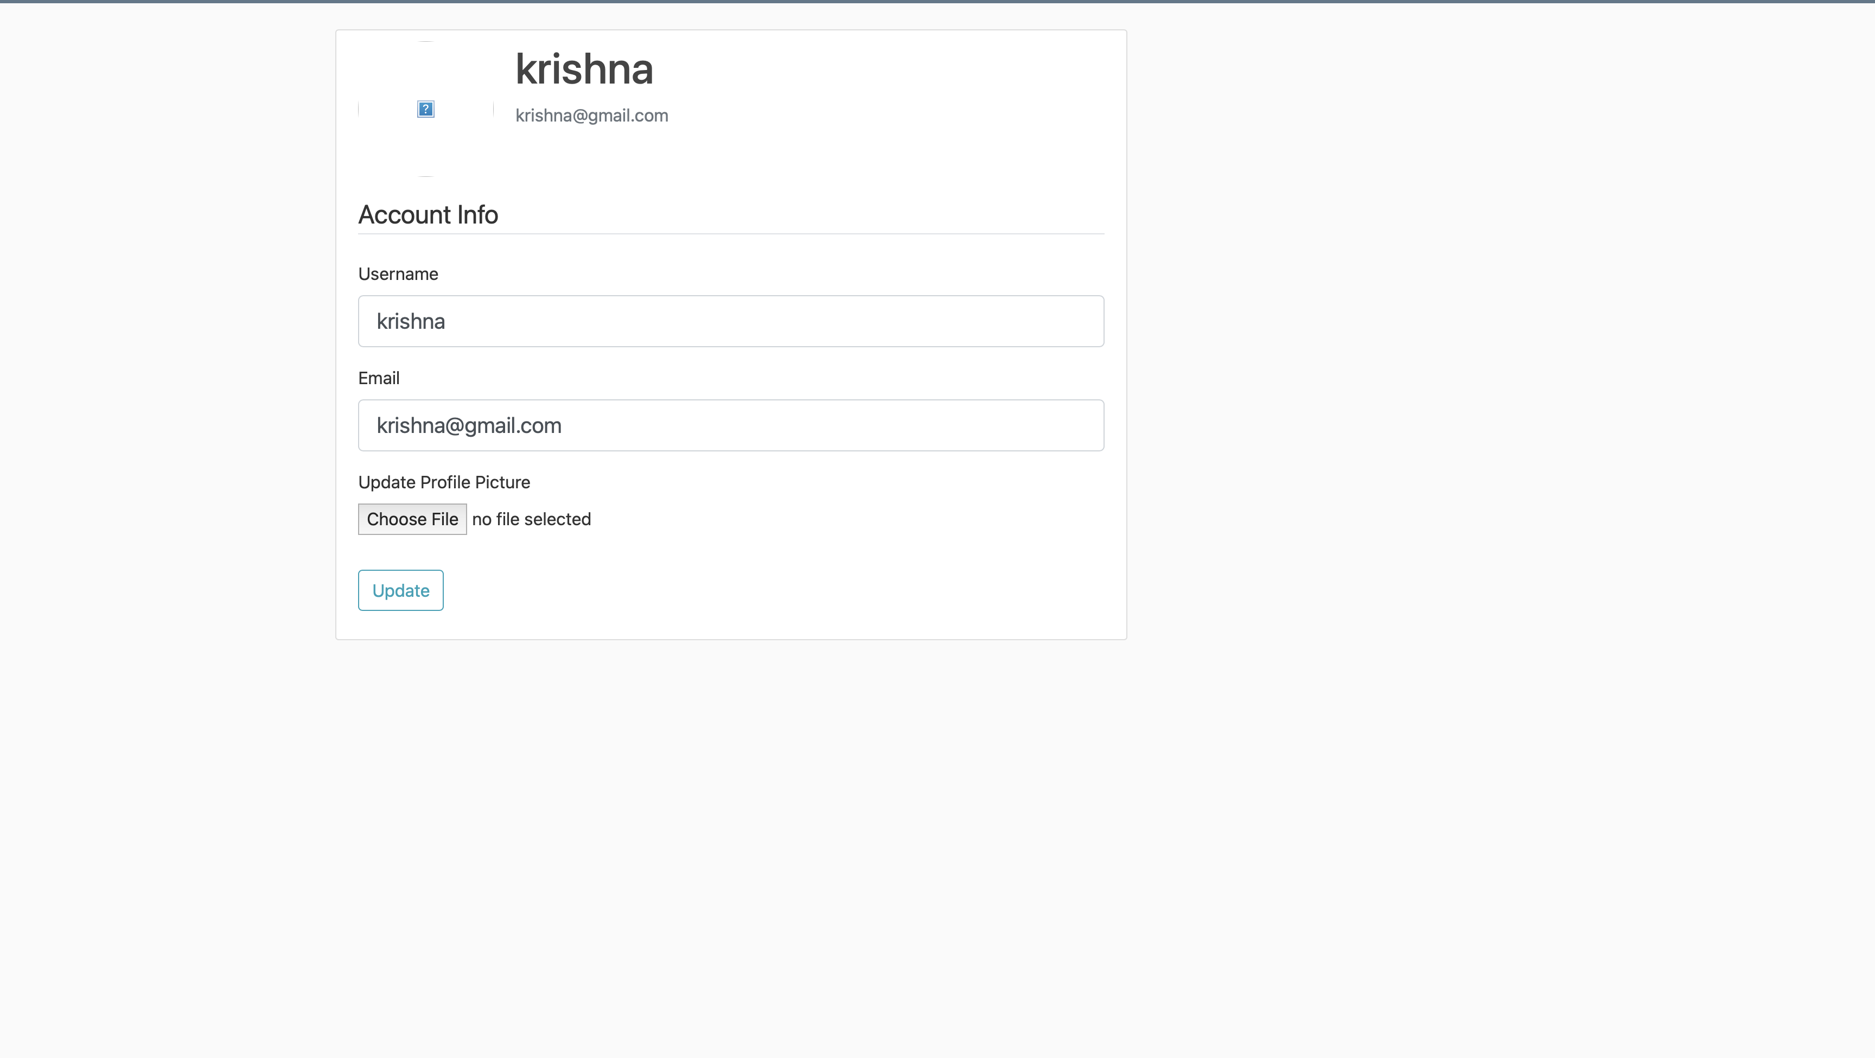Click the Update Profile Picture label
The height and width of the screenshot is (1058, 1875).
pos(444,482)
